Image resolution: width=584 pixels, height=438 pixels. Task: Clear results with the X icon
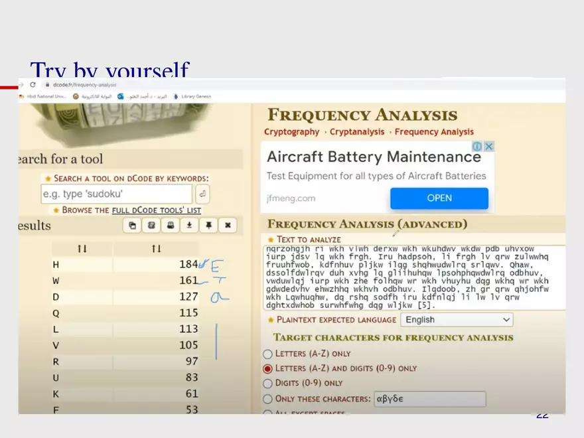(x=227, y=226)
